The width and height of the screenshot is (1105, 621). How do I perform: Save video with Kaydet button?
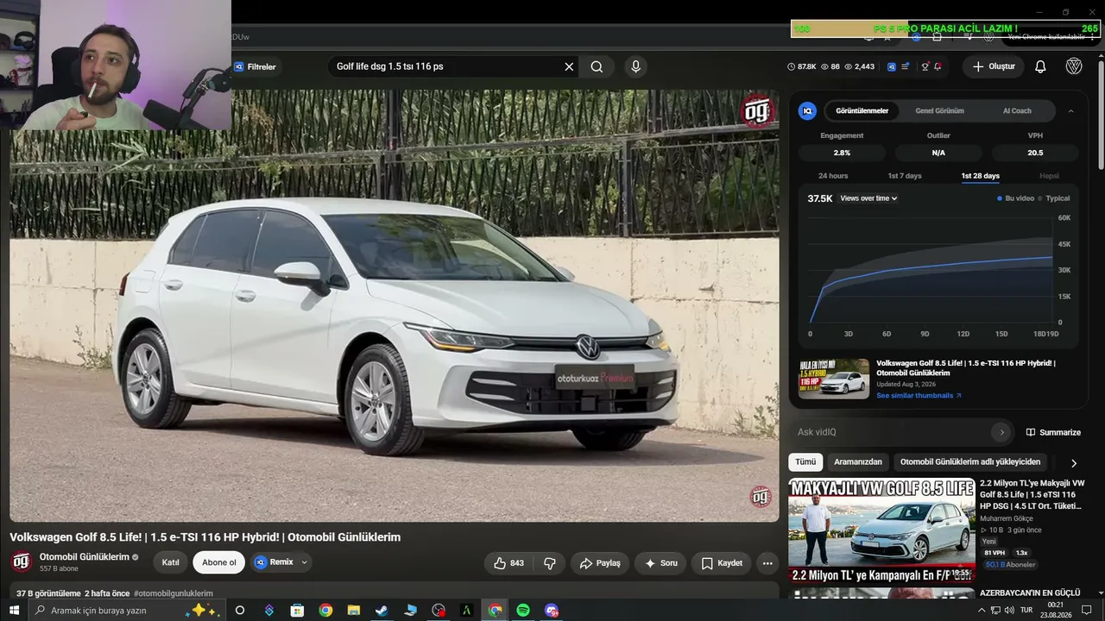coord(722,563)
